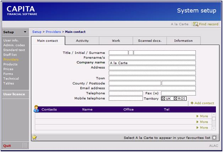Click the favourites star icon

click(34, 137)
